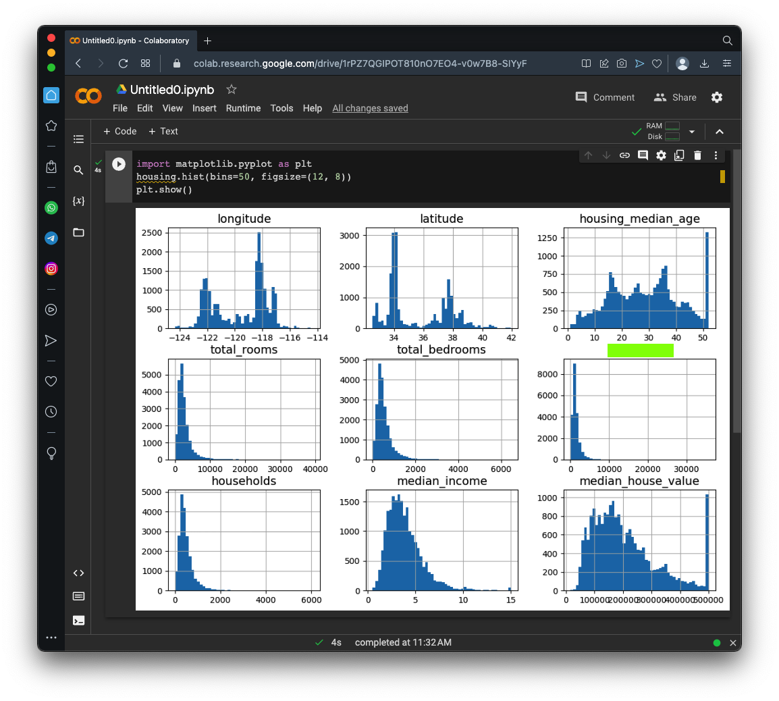Run the matplotlib histogram code cell
The height and width of the screenshot is (701, 779).
pos(119,164)
